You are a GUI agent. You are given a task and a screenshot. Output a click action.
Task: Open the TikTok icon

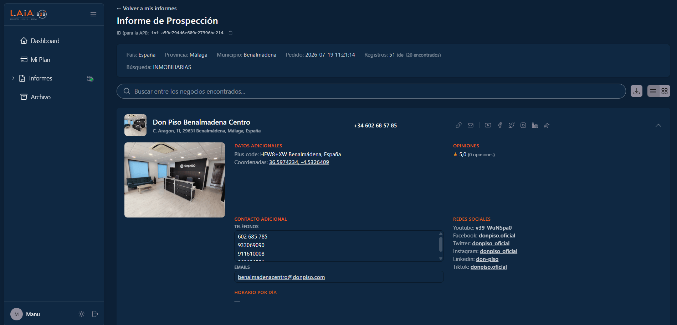pyautogui.click(x=547, y=125)
